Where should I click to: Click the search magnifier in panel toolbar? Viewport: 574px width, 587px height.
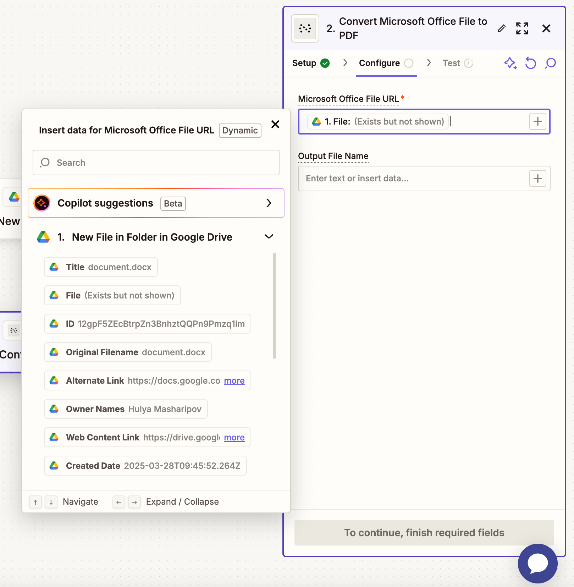click(x=550, y=63)
